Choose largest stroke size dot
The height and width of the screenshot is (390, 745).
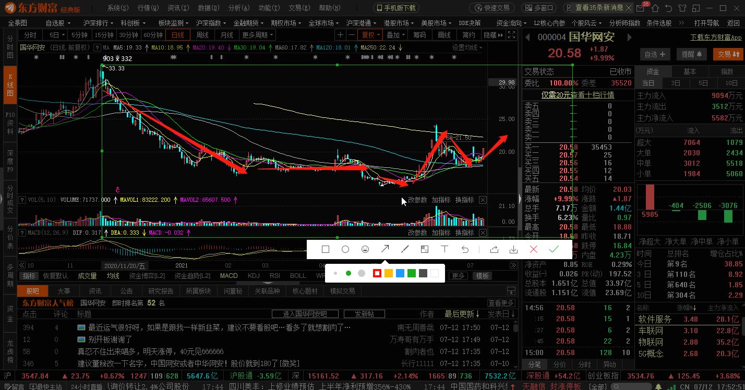361,273
